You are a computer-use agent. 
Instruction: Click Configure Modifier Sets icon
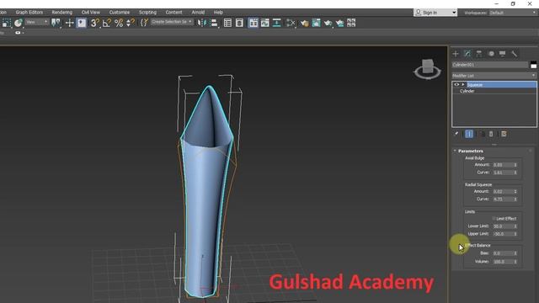click(504, 134)
